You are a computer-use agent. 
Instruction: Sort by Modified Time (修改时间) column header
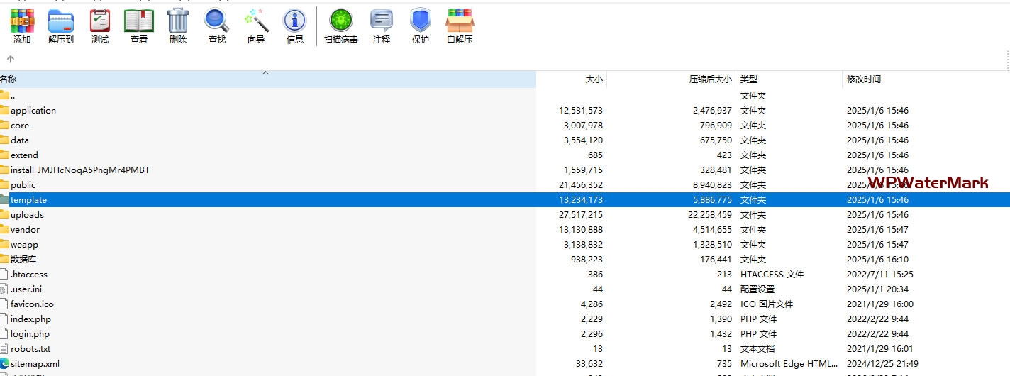(x=864, y=79)
